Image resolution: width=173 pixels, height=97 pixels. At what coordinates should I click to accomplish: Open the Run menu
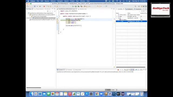pos(77,1)
